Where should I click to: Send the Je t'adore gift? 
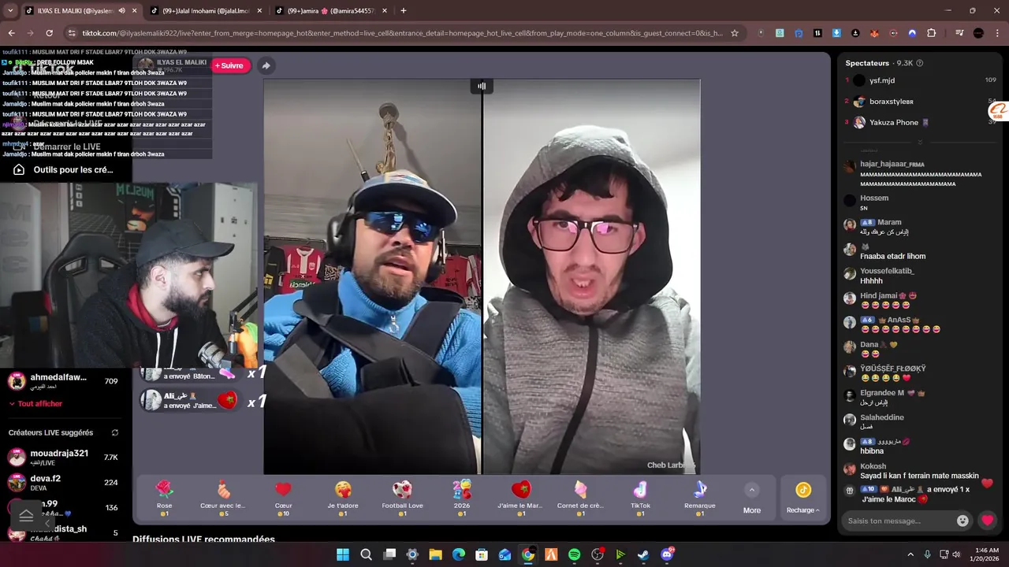click(343, 498)
